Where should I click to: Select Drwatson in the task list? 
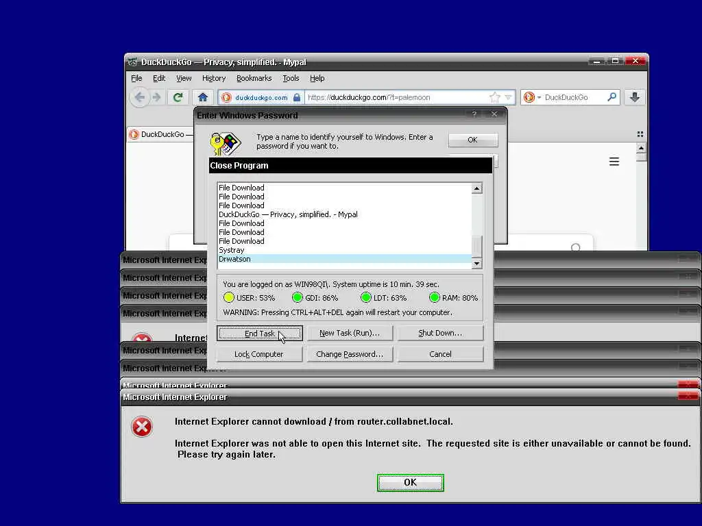tap(344, 259)
